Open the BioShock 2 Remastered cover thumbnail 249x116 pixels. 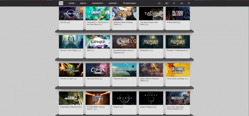click(178, 42)
